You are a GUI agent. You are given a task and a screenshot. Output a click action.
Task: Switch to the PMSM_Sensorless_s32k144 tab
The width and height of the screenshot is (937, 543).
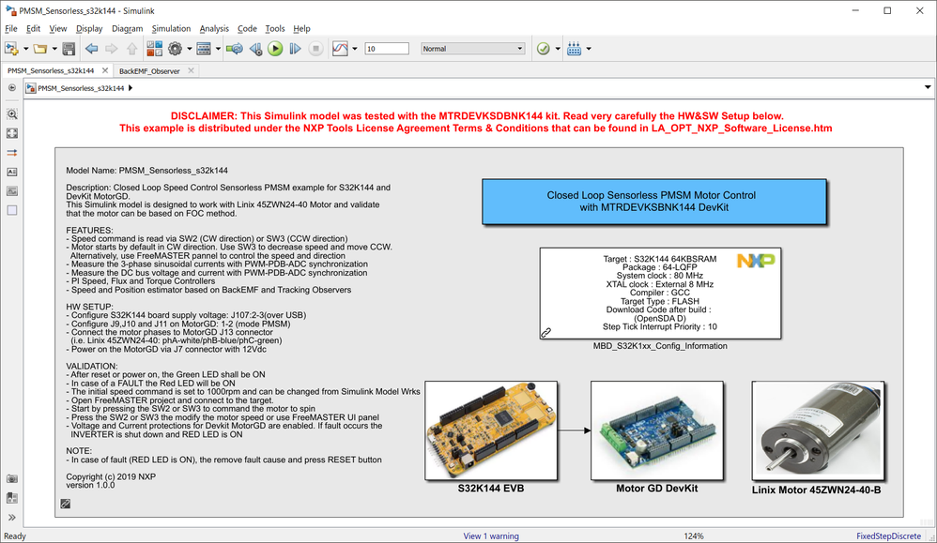[51, 71]
